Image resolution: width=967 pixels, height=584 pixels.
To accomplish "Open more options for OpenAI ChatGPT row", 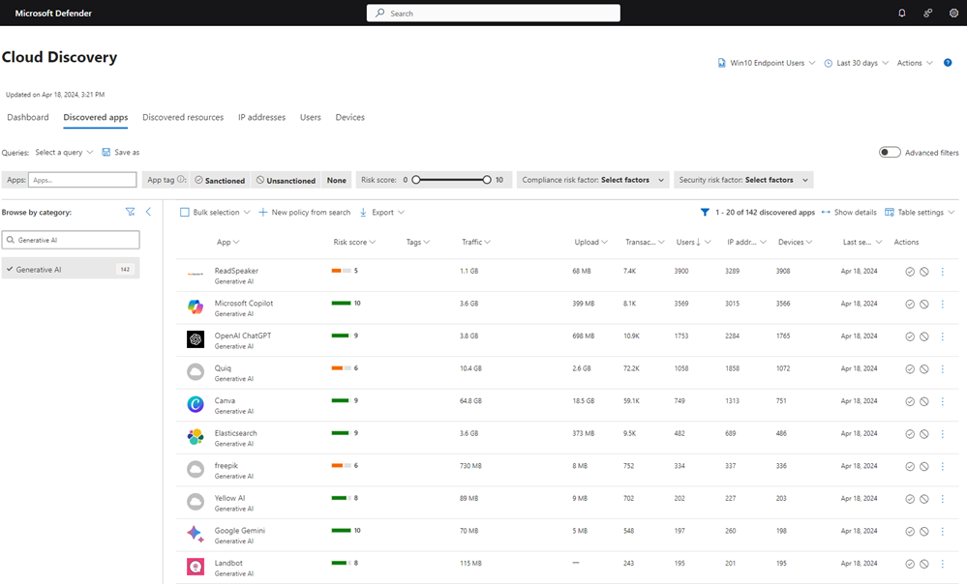I will pos(942,336).
